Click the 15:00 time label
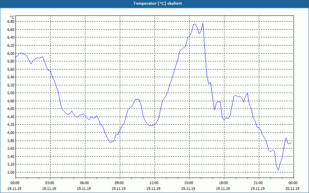309x193 pixels. pyautogui.click(x=189, y=183)
